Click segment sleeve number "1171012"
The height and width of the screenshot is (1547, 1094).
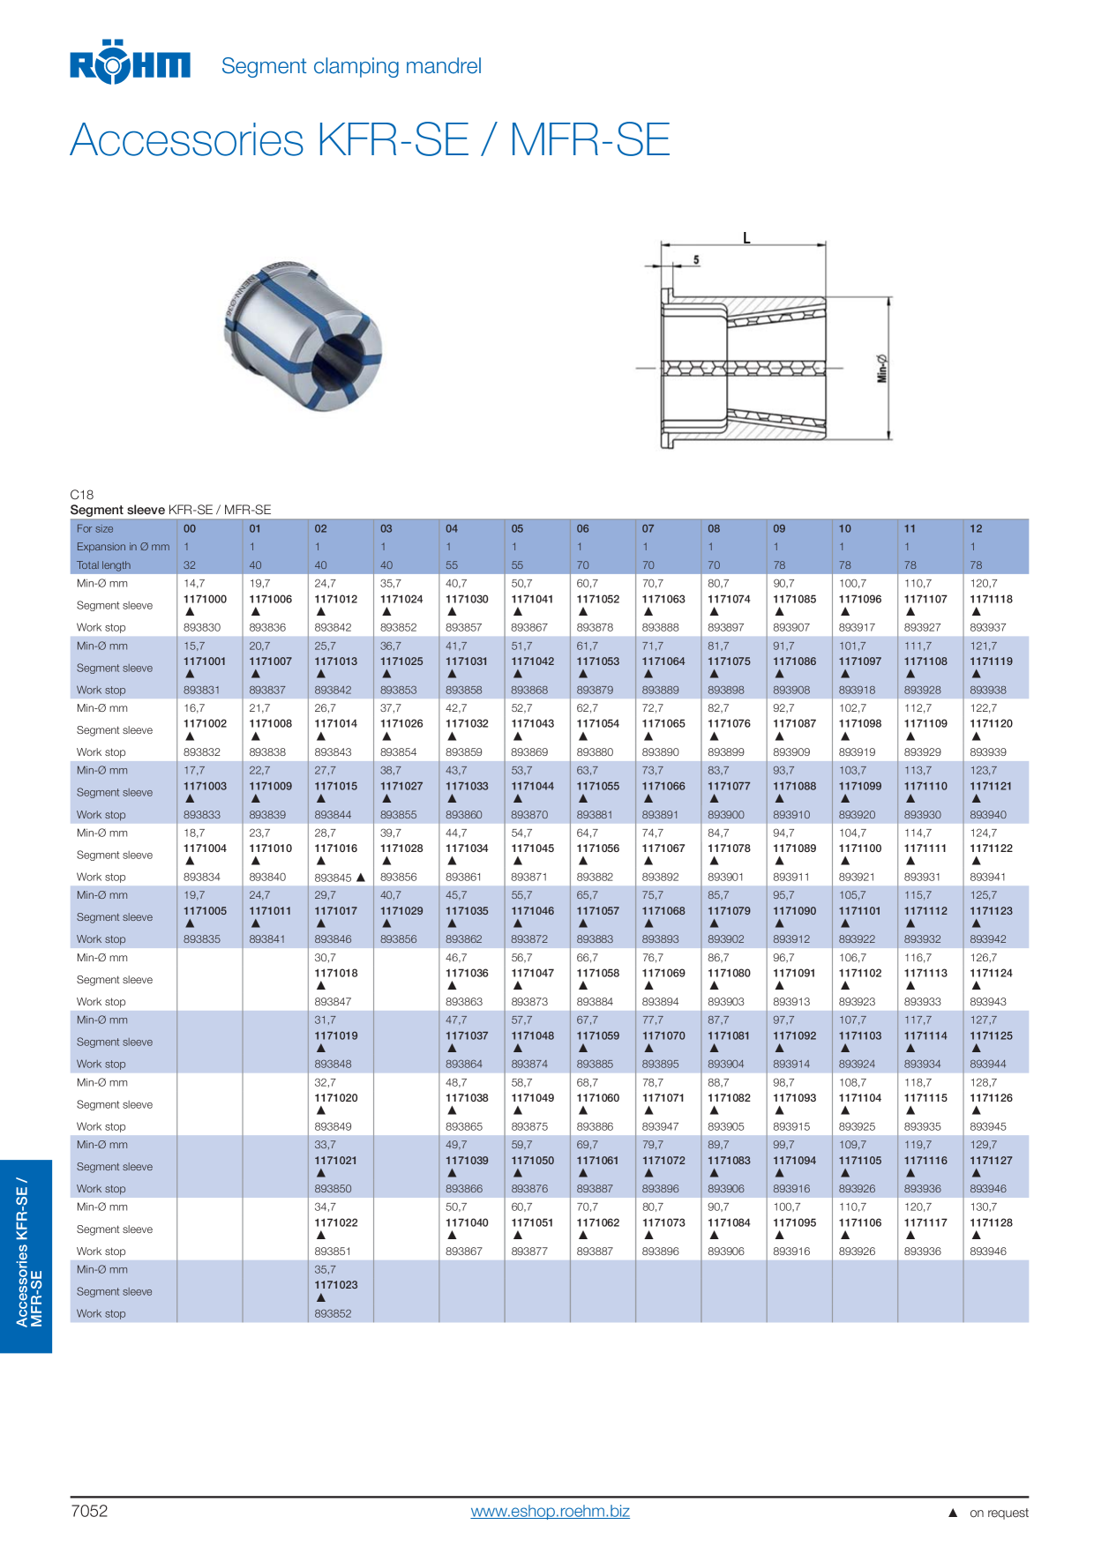pos(336,600)
